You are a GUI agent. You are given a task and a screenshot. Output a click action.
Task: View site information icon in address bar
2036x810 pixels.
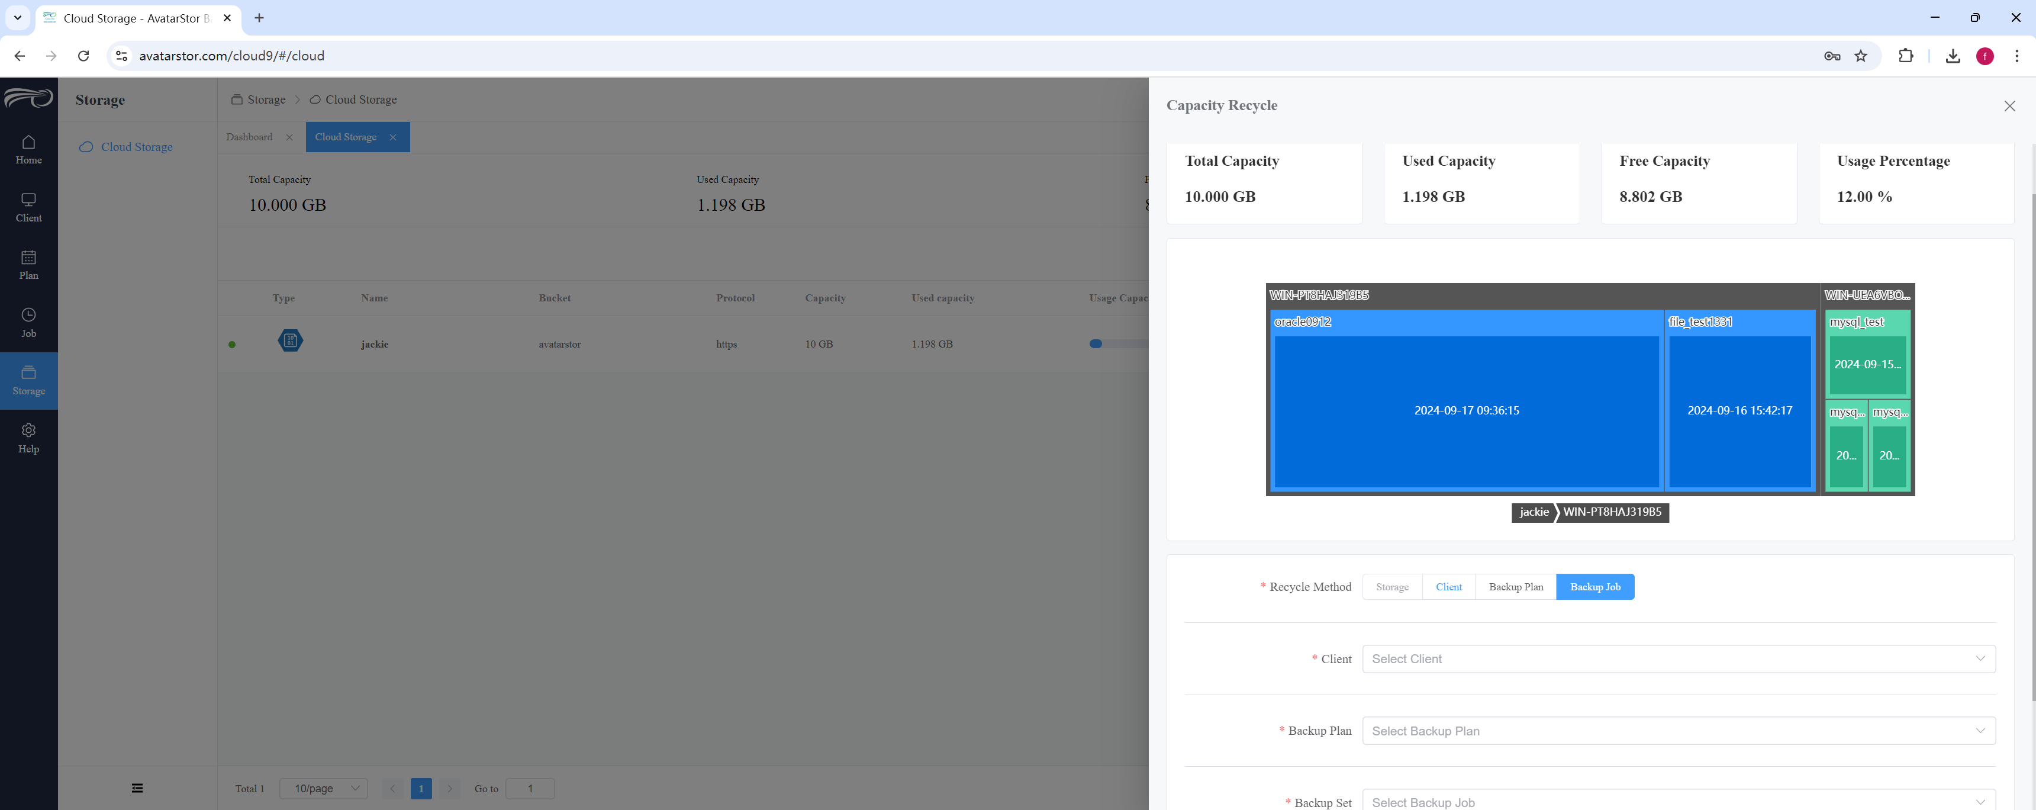pyautogui.click(x=122, y=56)
